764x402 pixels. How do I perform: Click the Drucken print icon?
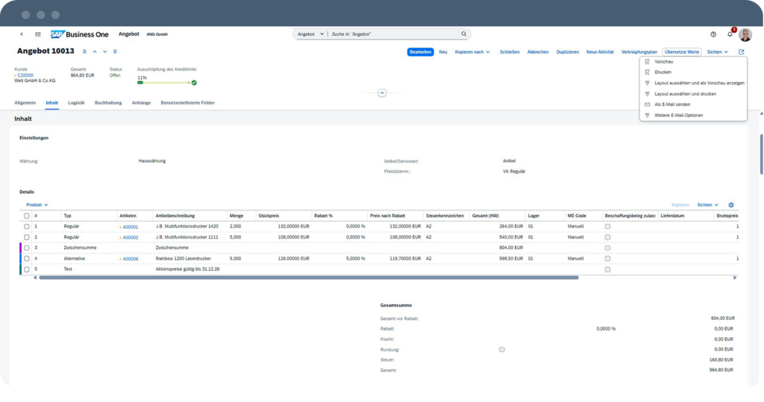point(647,72)
